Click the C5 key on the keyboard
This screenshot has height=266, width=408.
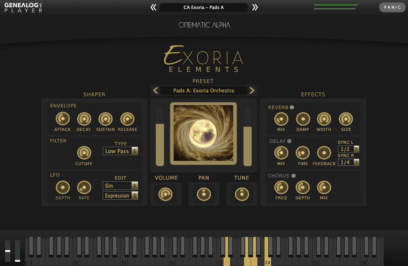tap(315, 262)
